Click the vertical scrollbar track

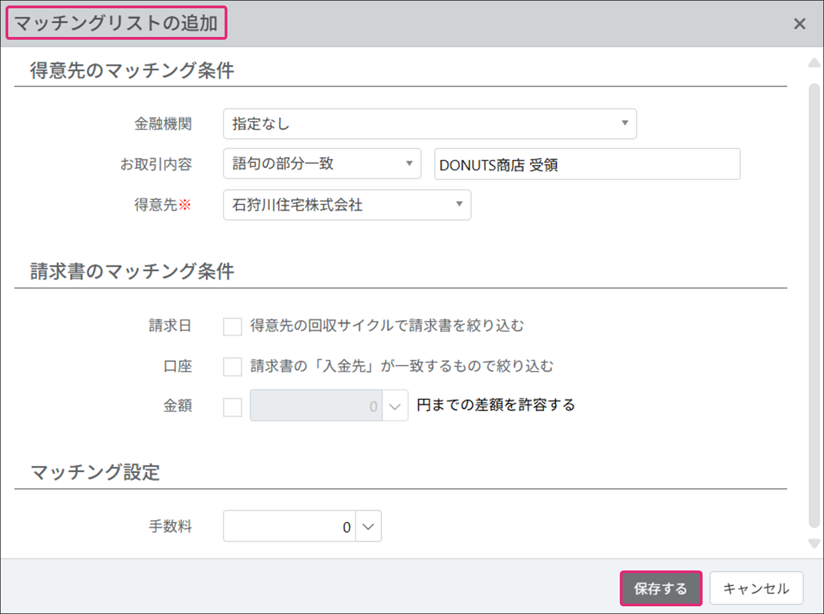(x=814, y=303)
